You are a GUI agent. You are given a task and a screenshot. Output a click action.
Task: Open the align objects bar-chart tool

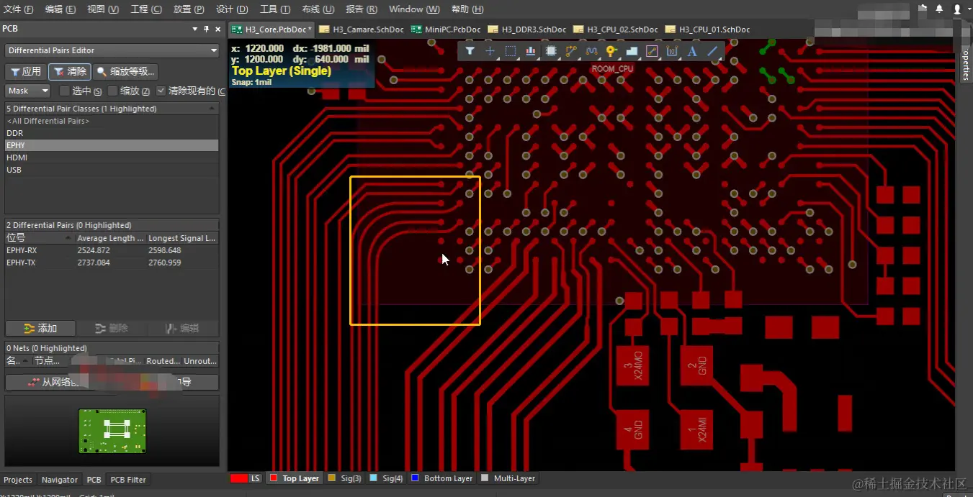pos(531,51)
